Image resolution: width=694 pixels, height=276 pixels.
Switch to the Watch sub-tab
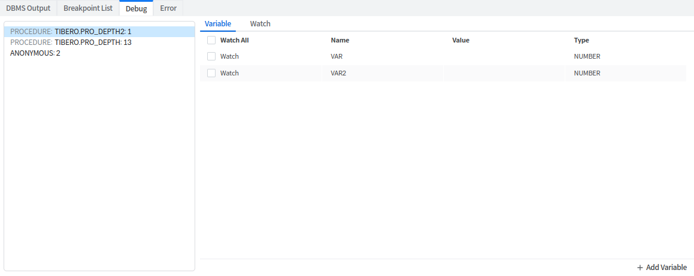coord(260,23)
